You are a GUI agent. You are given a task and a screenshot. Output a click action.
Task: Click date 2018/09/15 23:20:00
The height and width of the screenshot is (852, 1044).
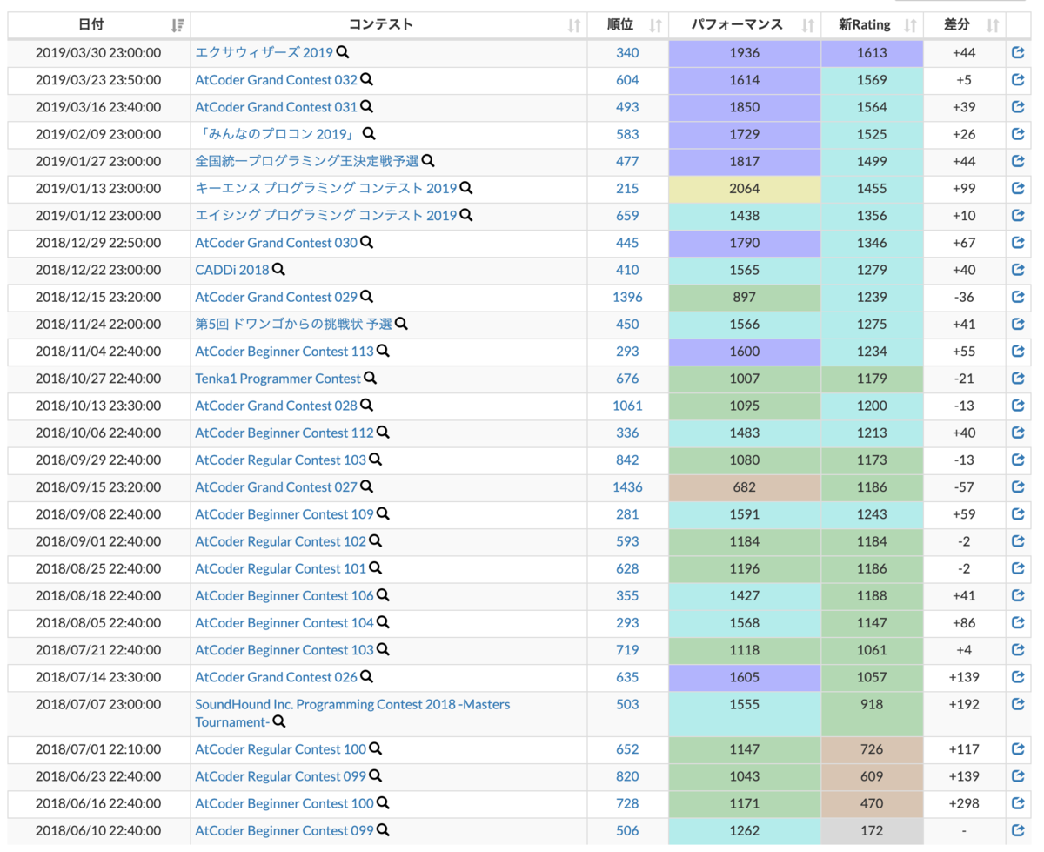98,486
